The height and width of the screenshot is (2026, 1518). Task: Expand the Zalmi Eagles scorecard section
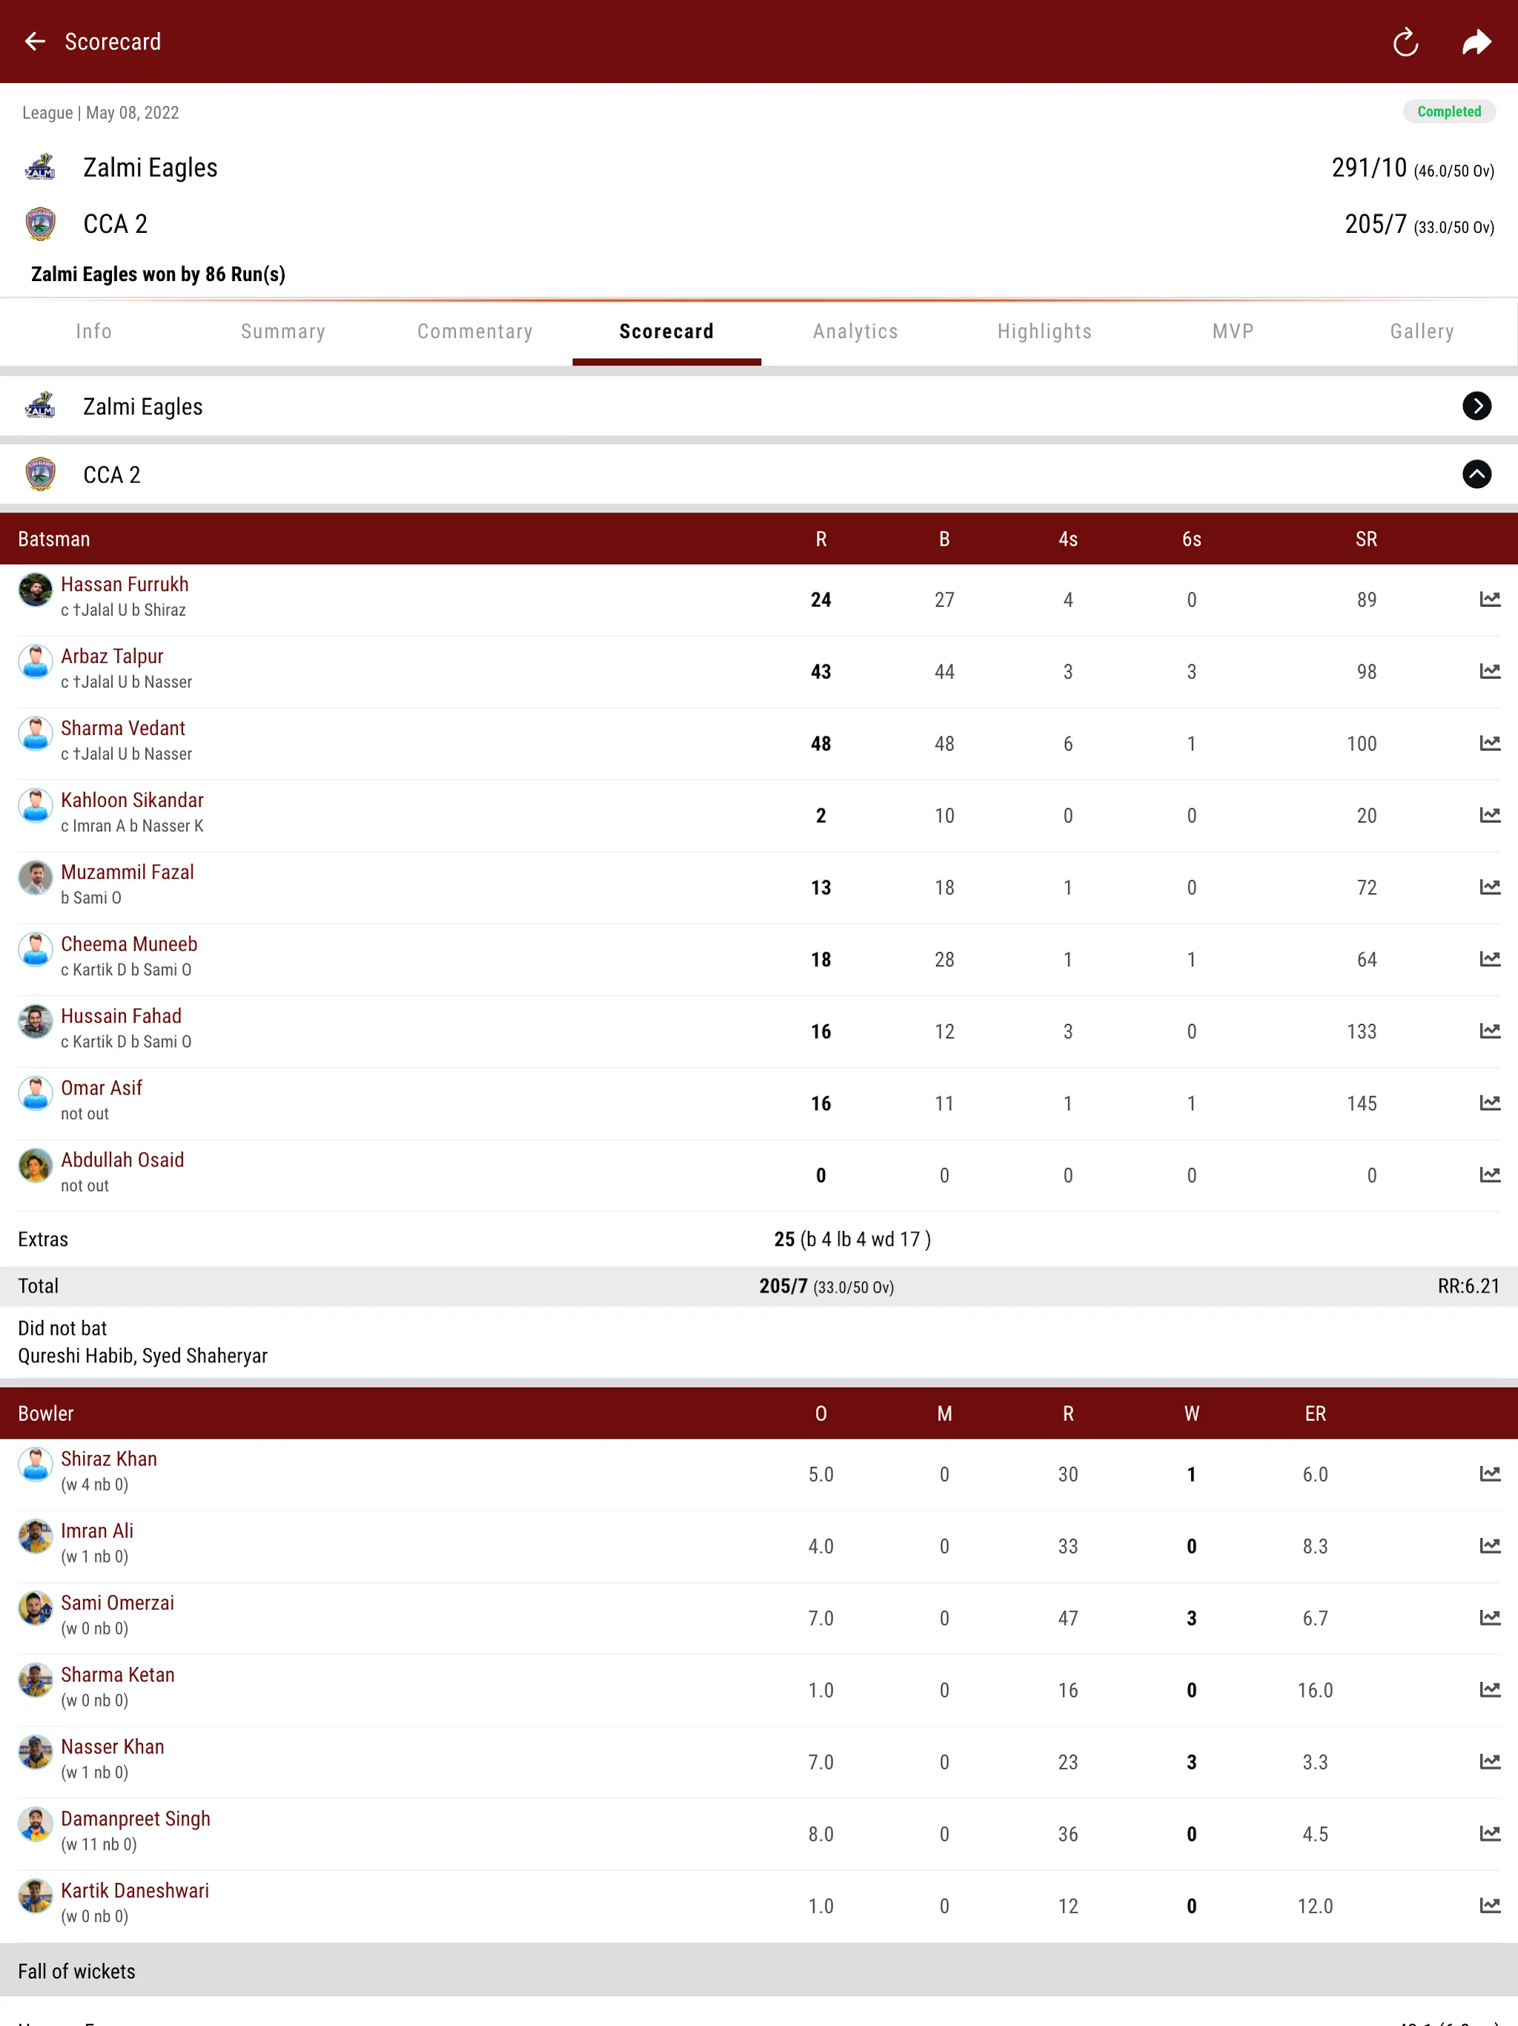point(1475,405)
